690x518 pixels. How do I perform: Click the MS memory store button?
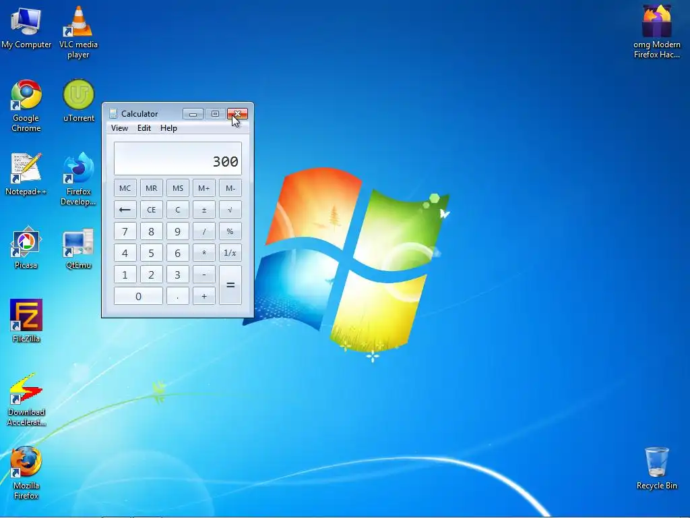[x=178, y=188]
